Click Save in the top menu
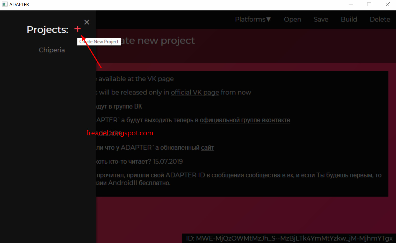The width and height of the screenshot is (396, 243). (x=321, y=19)
